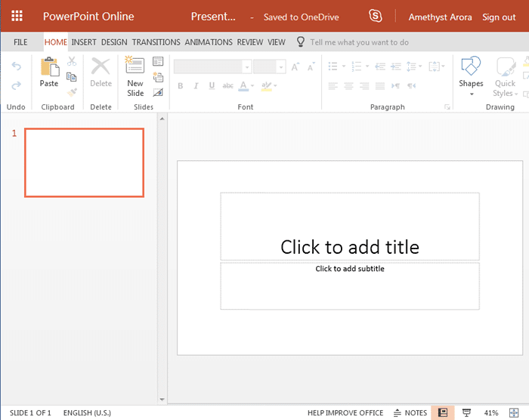
Task: Toggle bulleted list
Action: coord(333,66)
